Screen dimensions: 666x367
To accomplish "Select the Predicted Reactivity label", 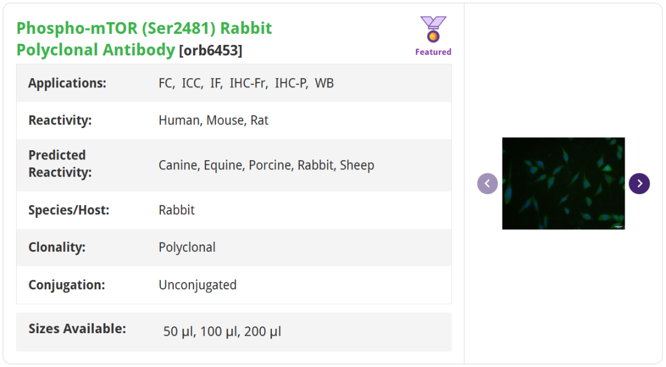I will point(60,164).
